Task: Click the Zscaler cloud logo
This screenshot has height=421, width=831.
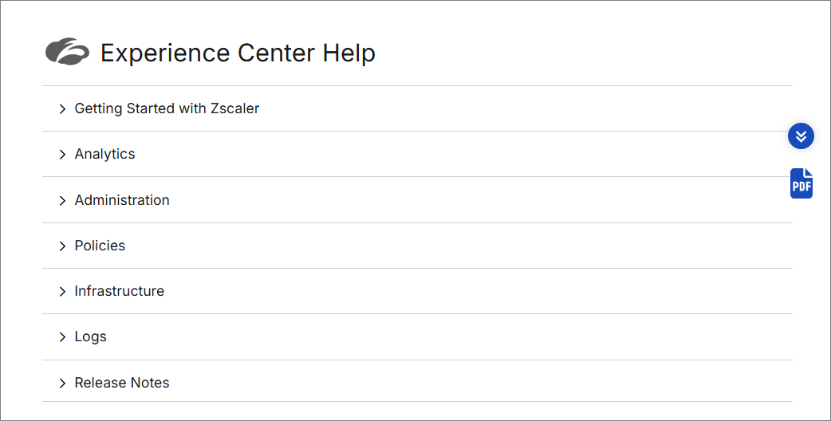Action: [x=67, y=52]
